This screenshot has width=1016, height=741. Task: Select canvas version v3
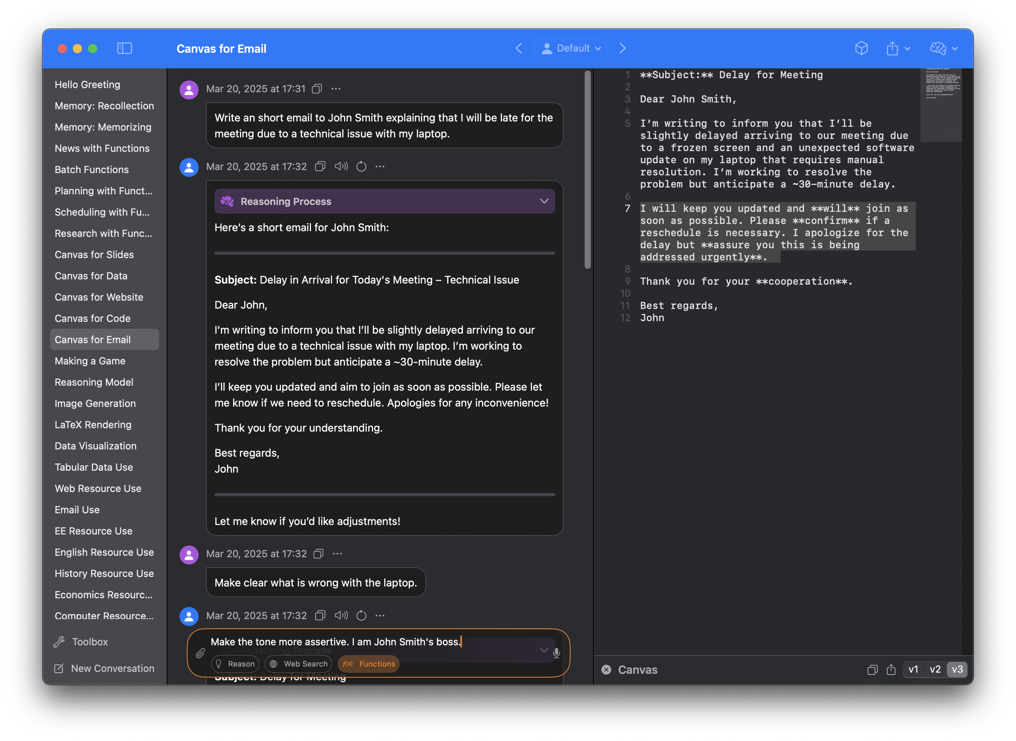[x=957, y=670]
